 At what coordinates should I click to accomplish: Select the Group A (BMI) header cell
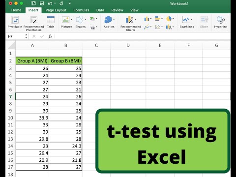(x=32, y=61)
